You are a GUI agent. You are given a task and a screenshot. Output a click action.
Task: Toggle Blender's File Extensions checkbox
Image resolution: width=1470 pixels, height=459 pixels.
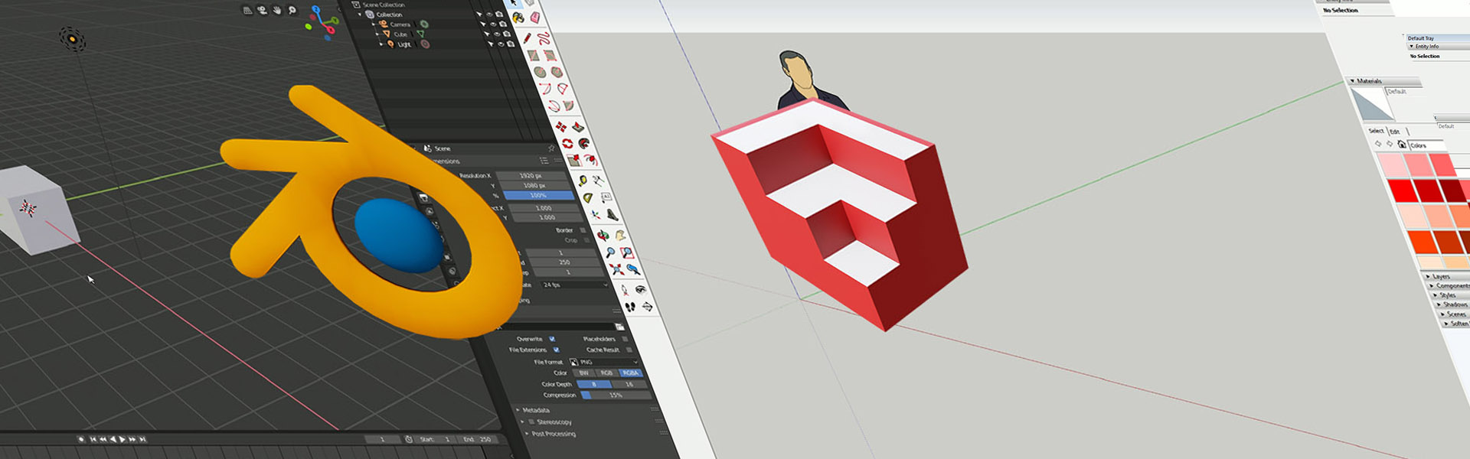pos(557,350)
